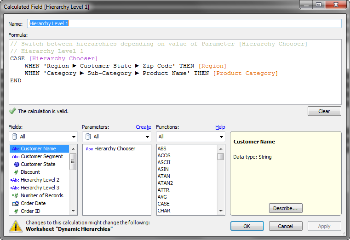The height and width of the screenshot is (240, 350).
Task: Click Functions list scrollbar thumb
Action: coord(221,157)
